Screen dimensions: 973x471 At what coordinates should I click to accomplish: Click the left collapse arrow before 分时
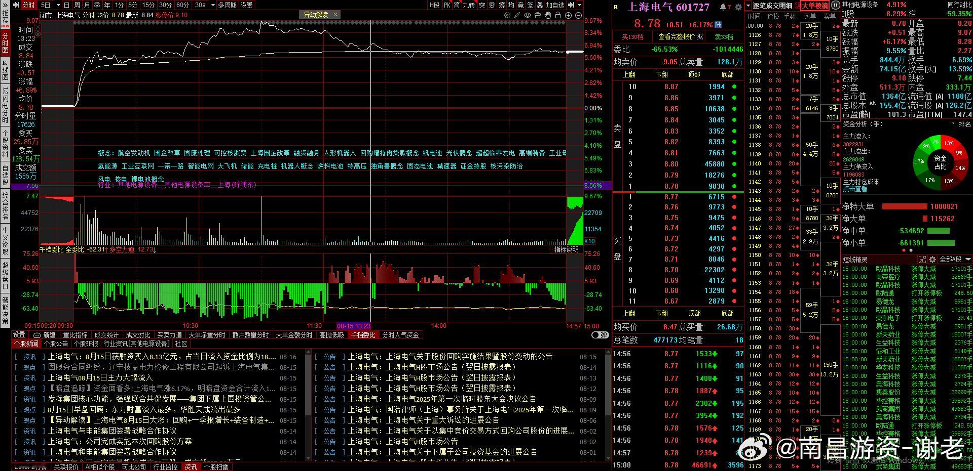(x=15, y=5)
